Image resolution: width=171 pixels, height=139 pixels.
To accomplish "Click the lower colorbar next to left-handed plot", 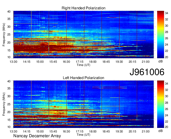I will click(160, 104).
